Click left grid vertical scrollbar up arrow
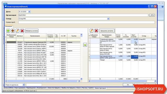Viewport: 167px width, 94px height. [81, 35]
